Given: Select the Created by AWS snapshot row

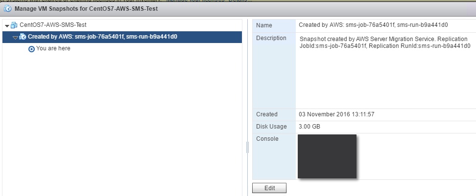Looking at the screenshot, I should pos(122,37).
